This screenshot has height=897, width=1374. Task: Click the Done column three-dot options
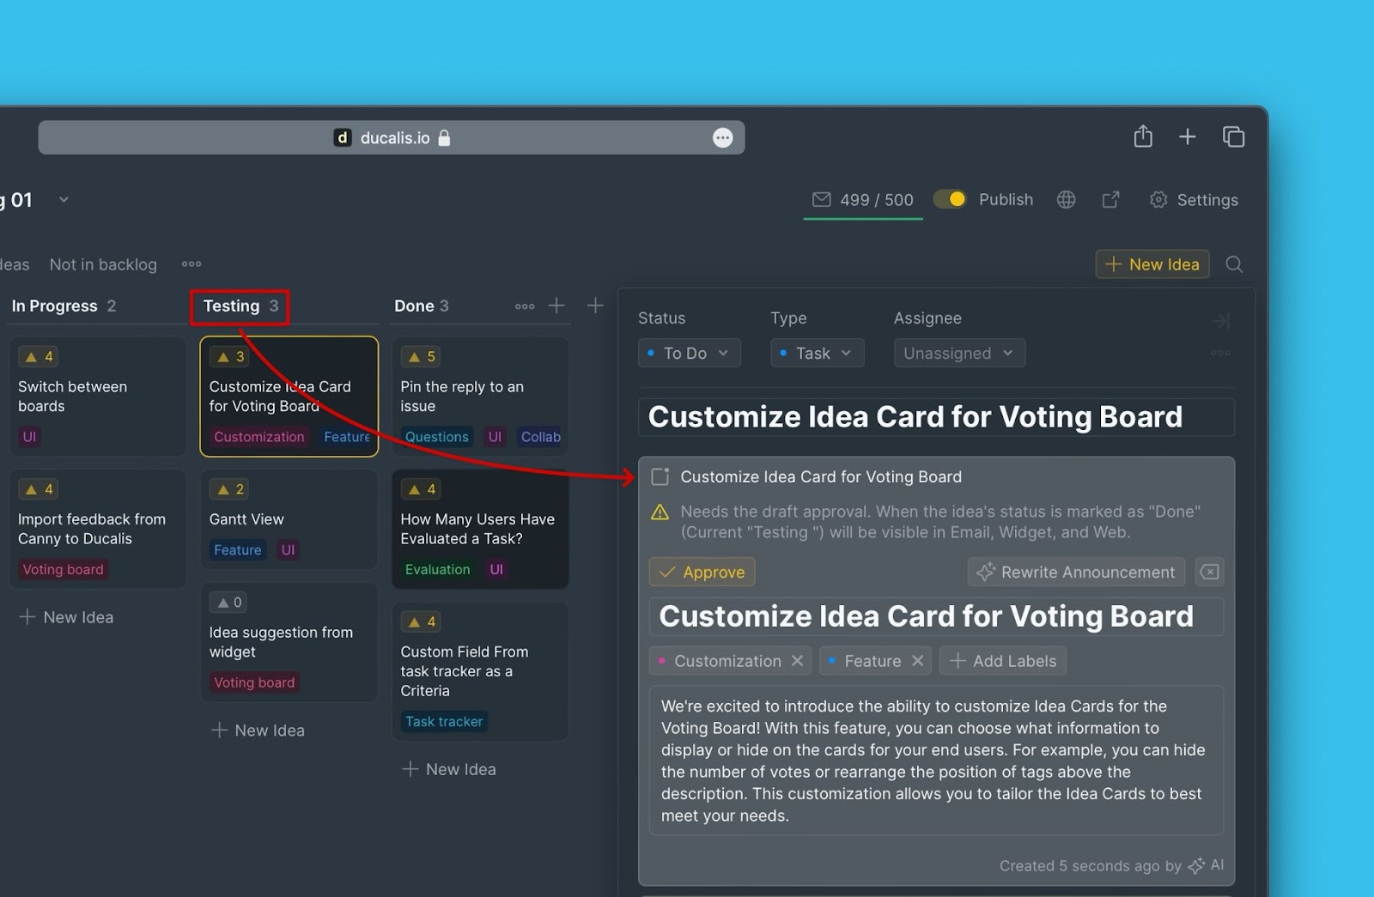pyautogui.click(x=524, y=306)
